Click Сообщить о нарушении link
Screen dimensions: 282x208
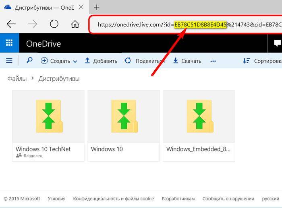tap(228, 199)
